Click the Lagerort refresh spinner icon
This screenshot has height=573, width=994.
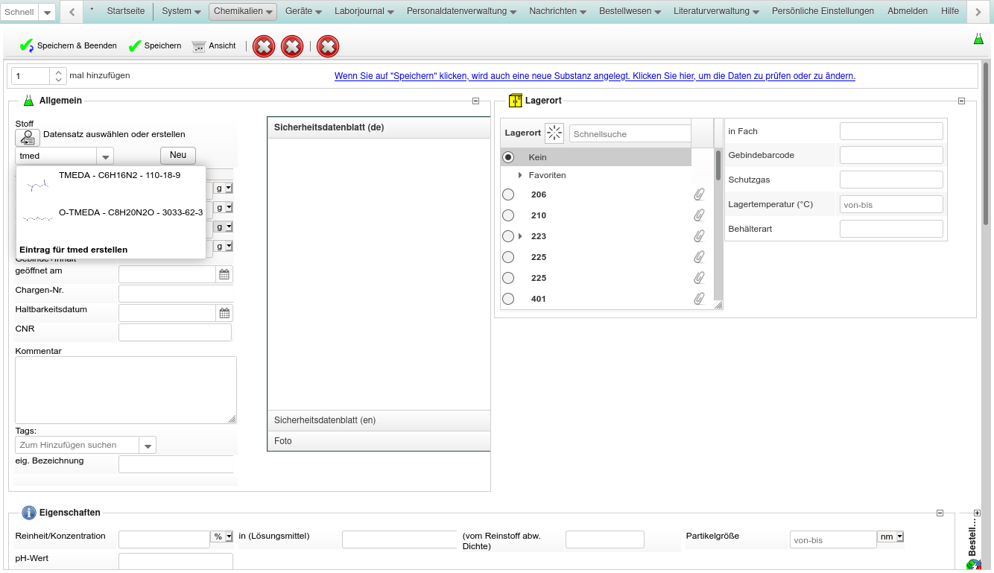[554, 133]
